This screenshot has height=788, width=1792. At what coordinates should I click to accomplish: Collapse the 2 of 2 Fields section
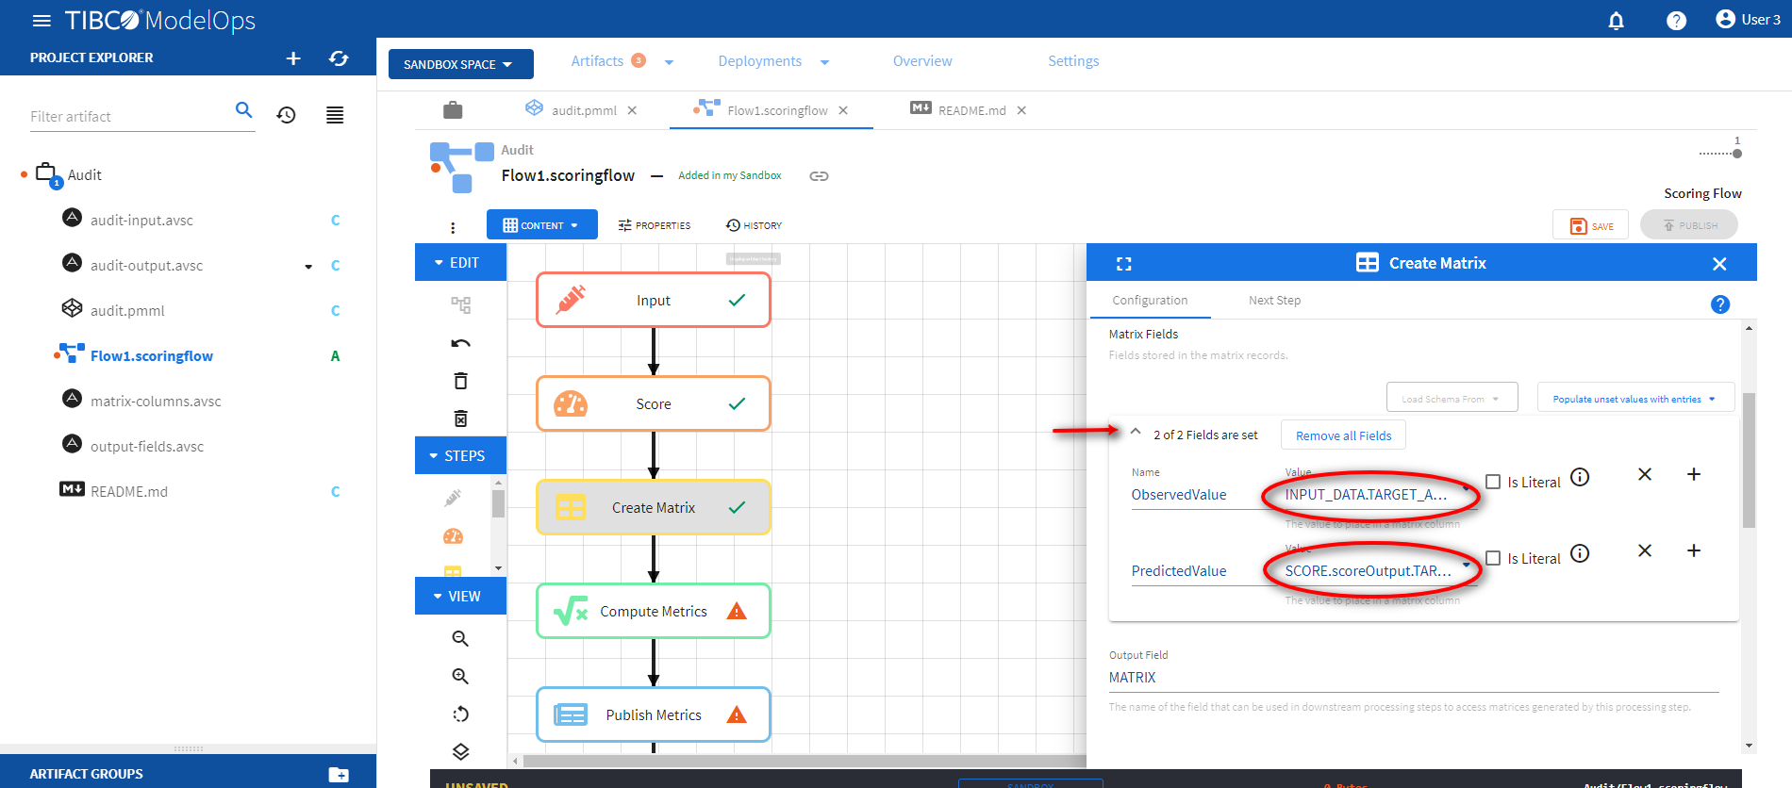(x=1136, y=432)
